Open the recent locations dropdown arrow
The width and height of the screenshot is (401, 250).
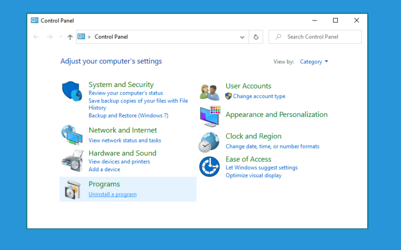[61, 37]
